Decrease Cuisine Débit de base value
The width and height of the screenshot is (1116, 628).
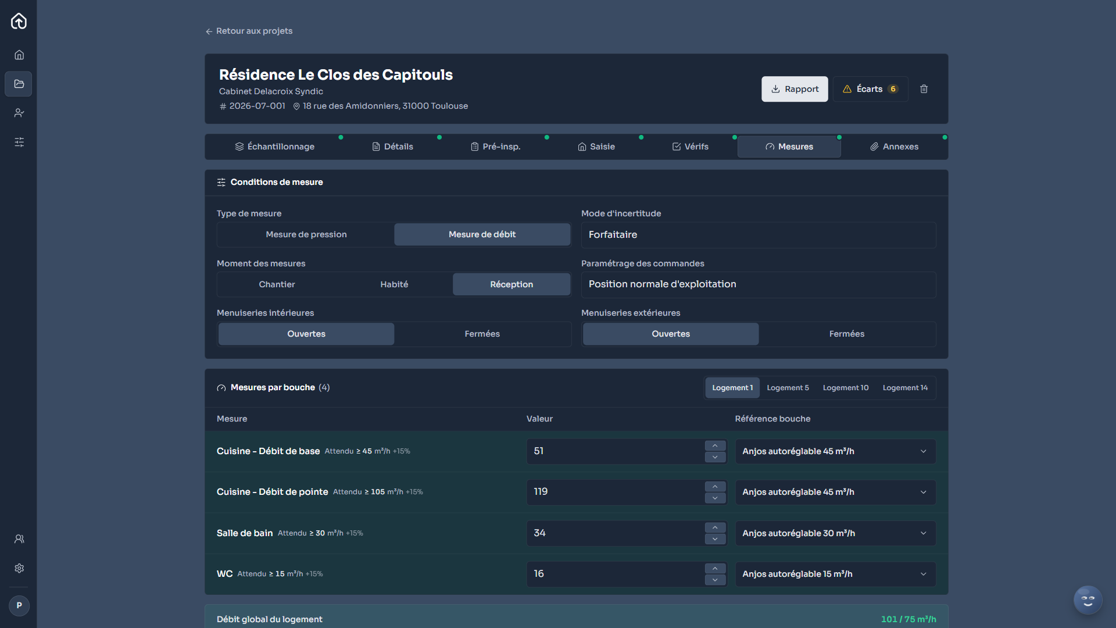(x=715, y=458)
